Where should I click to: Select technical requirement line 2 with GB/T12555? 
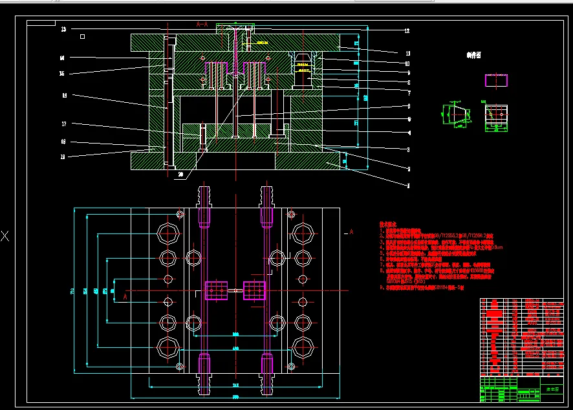(437, 236)
